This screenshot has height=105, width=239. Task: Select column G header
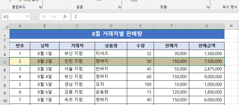point(207,26)
